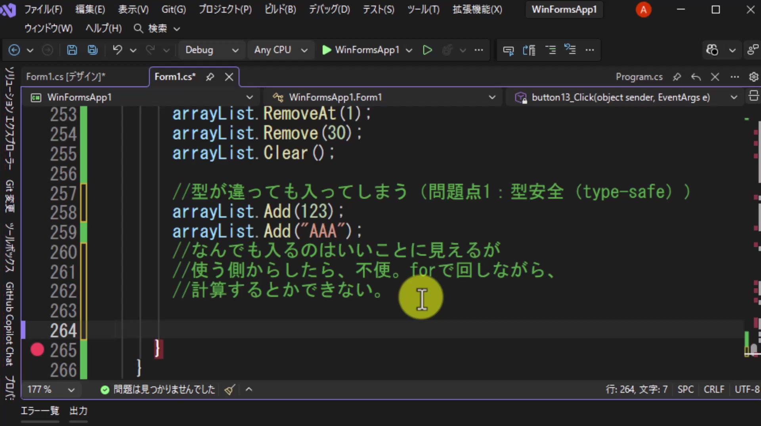
Task: Click the uncomment selected lines icon
Action: tap(570, 50)
